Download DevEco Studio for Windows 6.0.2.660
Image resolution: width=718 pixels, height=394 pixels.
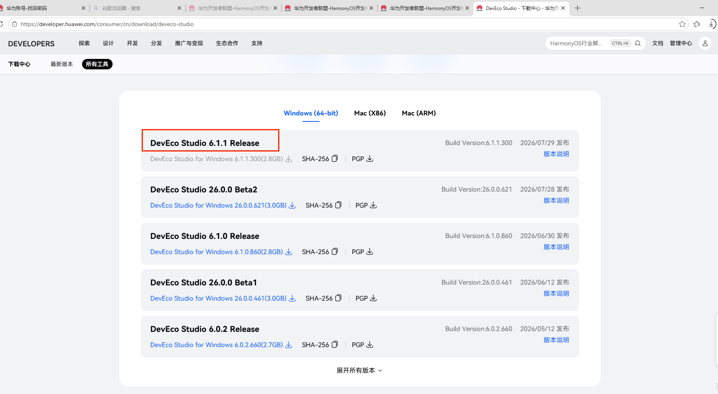coord(221,345)
